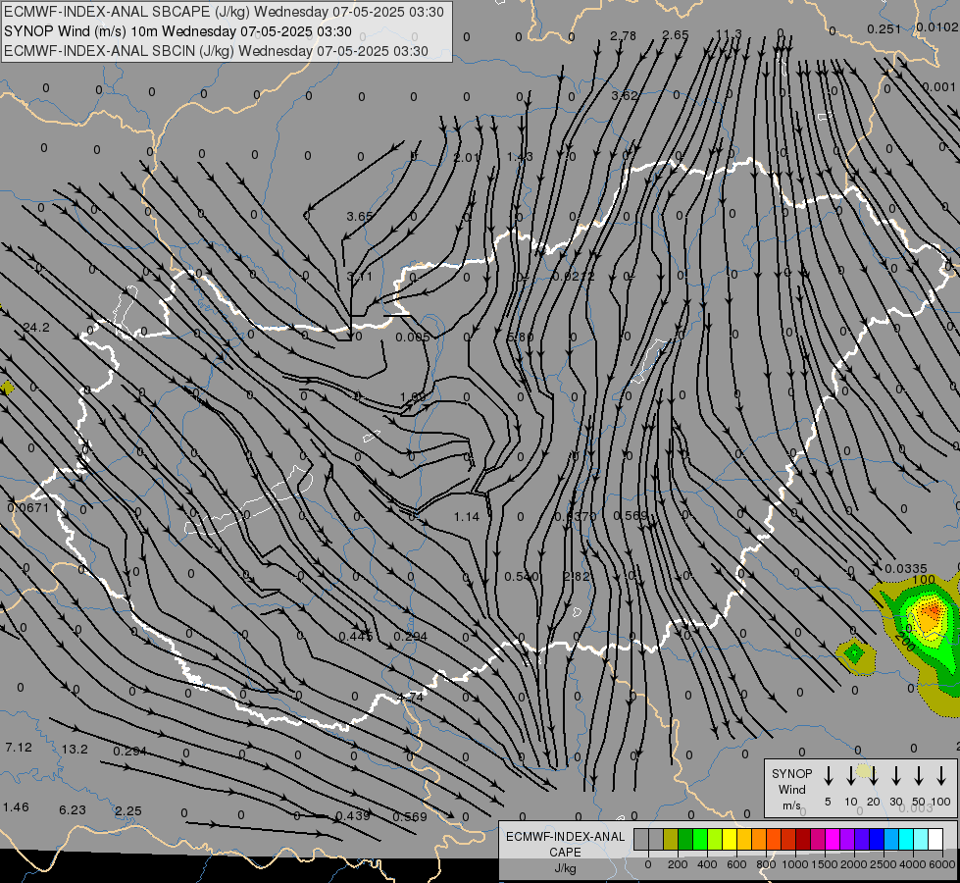This screenshot has height=883, width=960.
Task: Click the 2.01 value on the map
Action: 467,158
